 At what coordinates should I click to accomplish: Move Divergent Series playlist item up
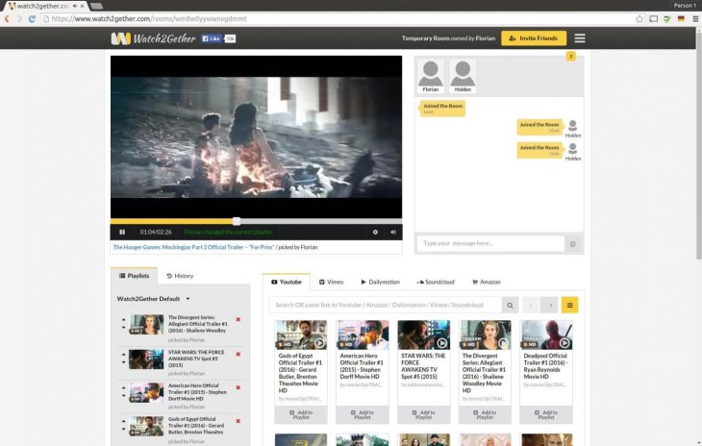pyautogui.click(x=123, y=320)
